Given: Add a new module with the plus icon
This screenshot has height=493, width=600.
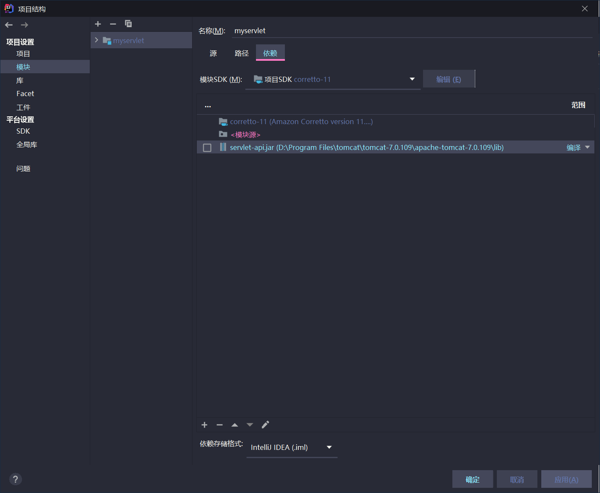Looking at the screenshot, I should [x=98, y=24].
